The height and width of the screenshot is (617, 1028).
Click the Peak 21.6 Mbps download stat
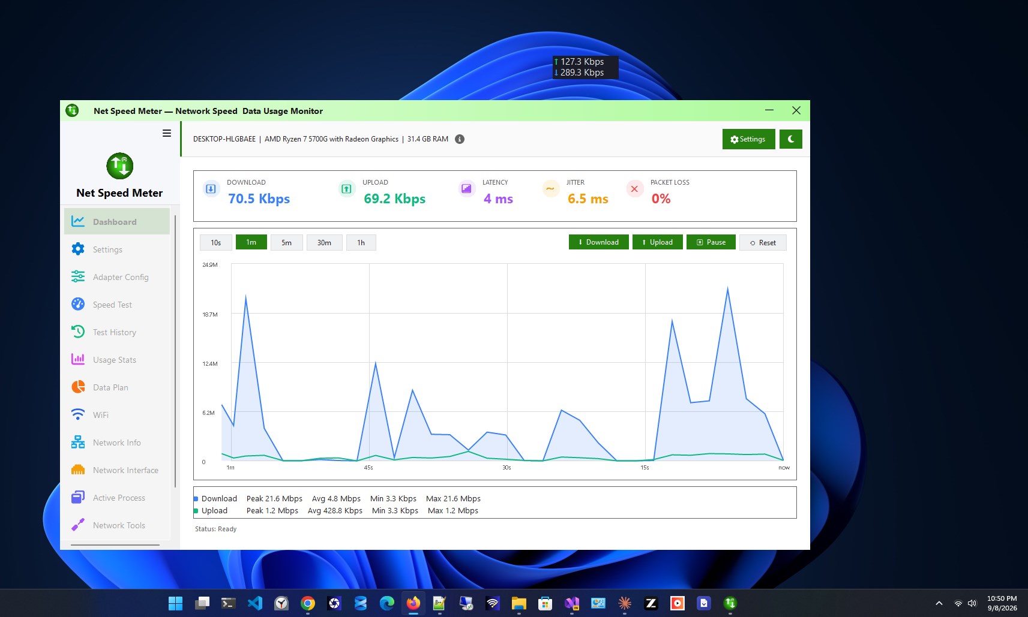tap(274, 499)
